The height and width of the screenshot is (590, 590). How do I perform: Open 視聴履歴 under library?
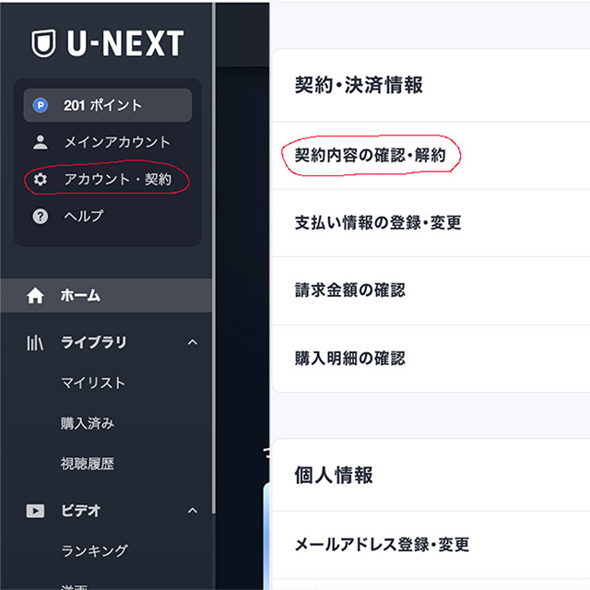click(88, 464)
